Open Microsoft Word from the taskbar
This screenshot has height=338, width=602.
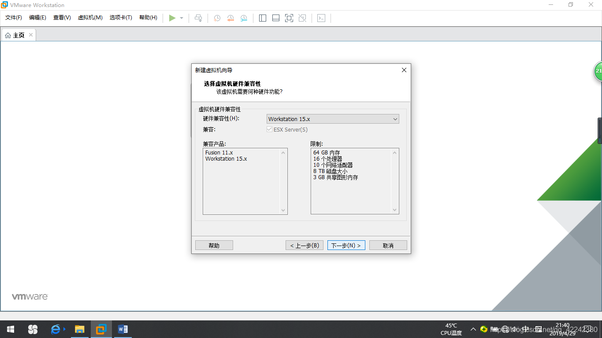[123, 329]
